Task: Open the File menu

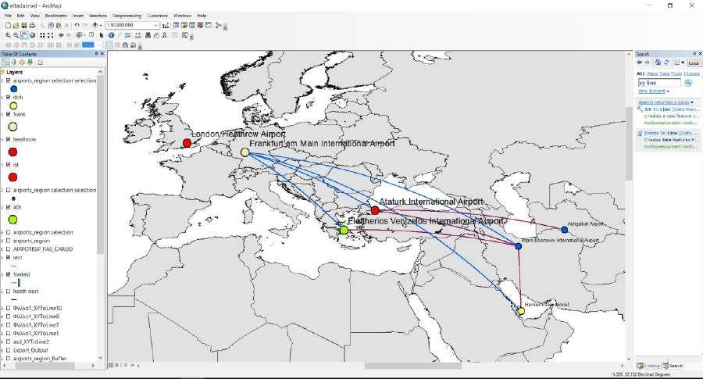Action: [x=8, y=16]
